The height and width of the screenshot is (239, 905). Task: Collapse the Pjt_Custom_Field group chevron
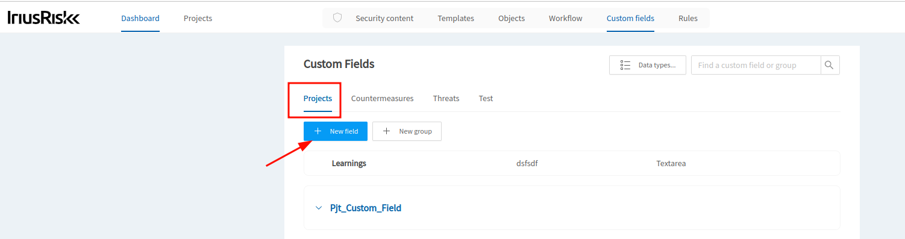(x=319, y=208)
